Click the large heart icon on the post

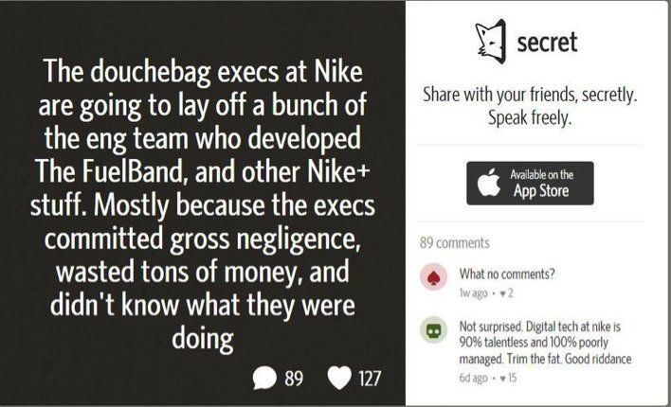[337, 379]
